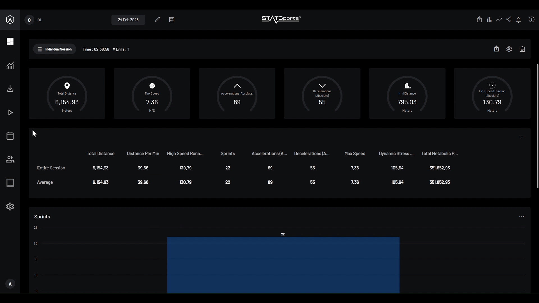Open the summary table three-dot menu
The image size is (539, 303).
(522, 137)
